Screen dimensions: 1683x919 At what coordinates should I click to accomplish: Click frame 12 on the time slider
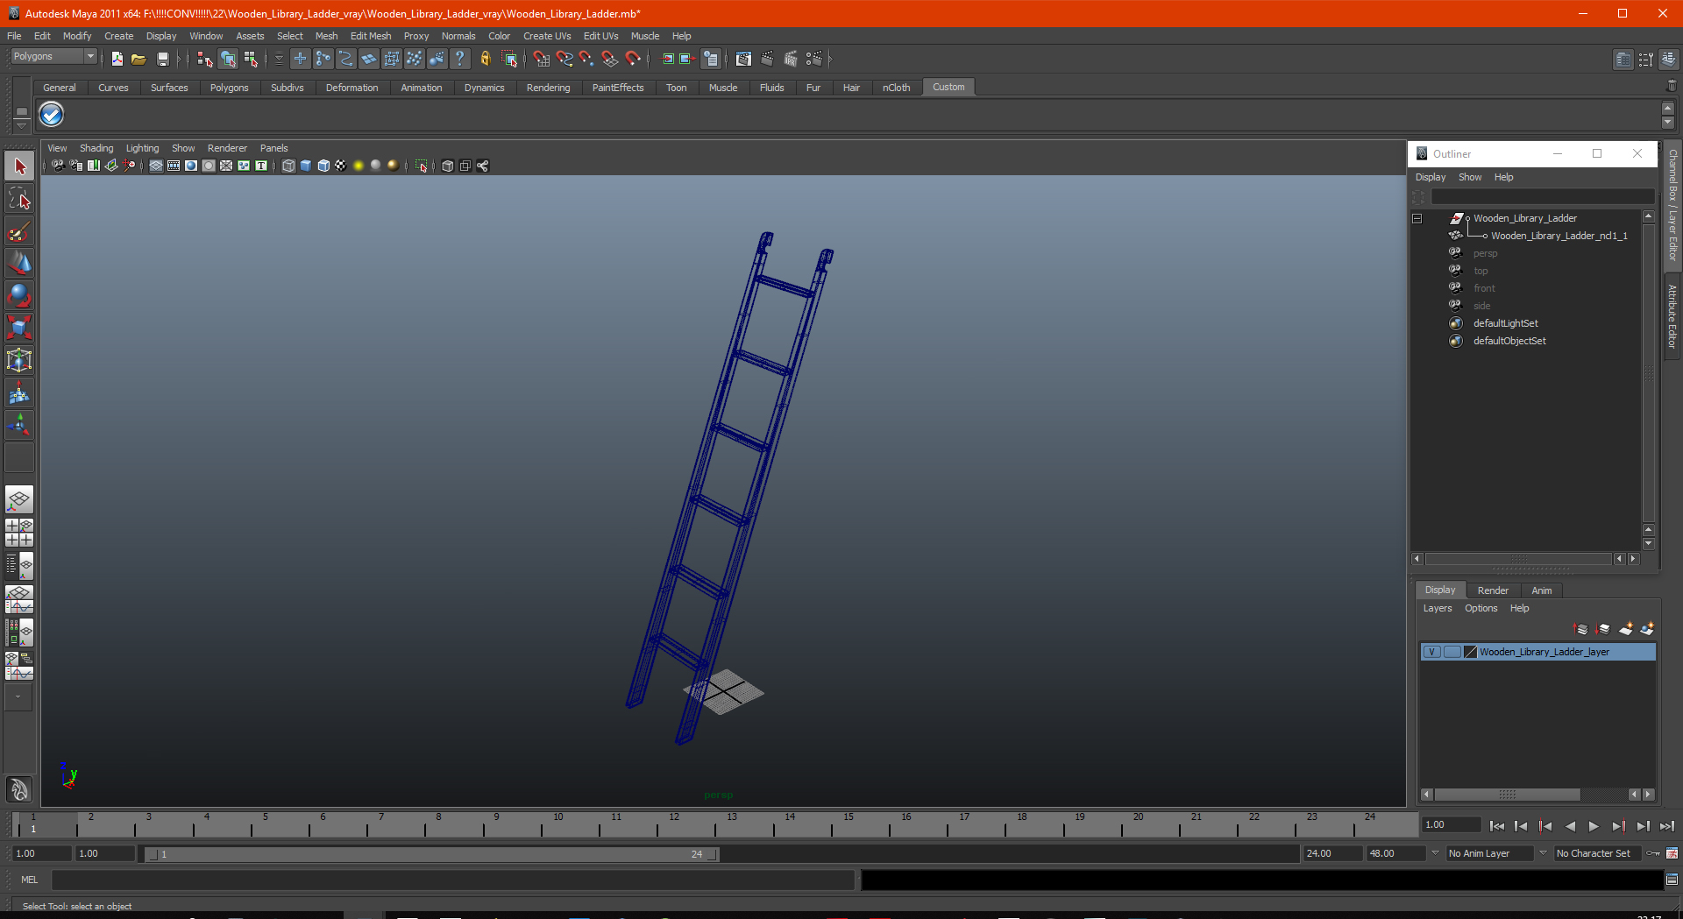(672, 824)
